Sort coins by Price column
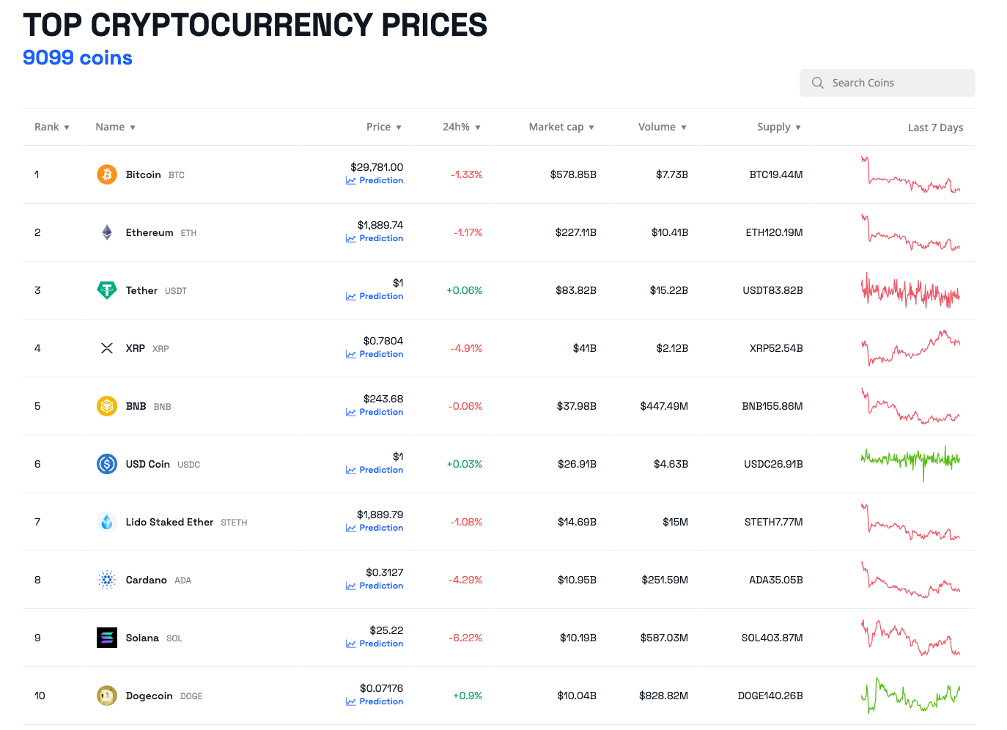1007x730 pixels. coord(383,127)
